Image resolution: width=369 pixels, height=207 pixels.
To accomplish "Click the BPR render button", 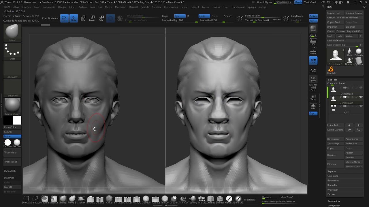I will 313,28.
